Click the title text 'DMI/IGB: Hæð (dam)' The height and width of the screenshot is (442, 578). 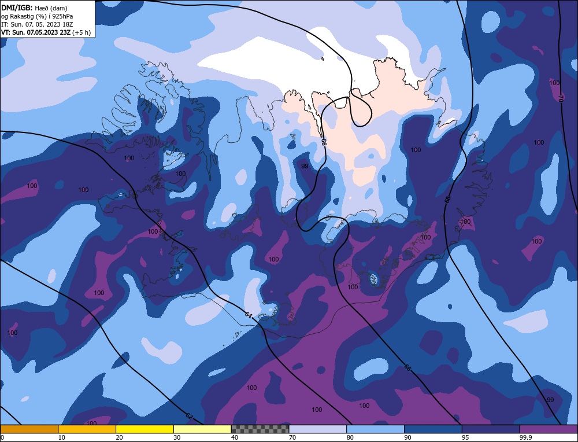click(x=34, y=8)
